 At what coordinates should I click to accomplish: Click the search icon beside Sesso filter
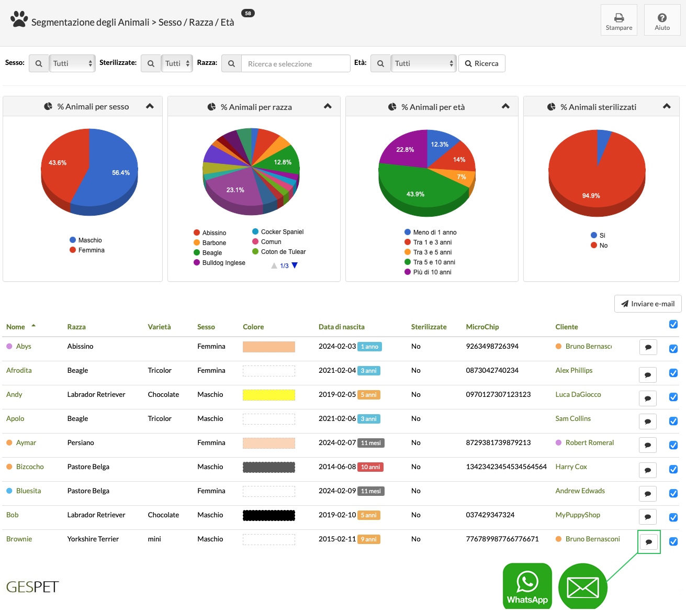[x=39, y=63]
